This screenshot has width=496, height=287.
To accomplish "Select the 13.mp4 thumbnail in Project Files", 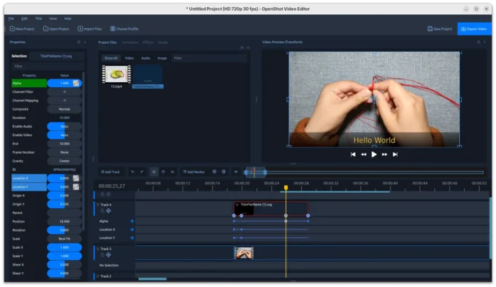I will click(x=116, y=75).
